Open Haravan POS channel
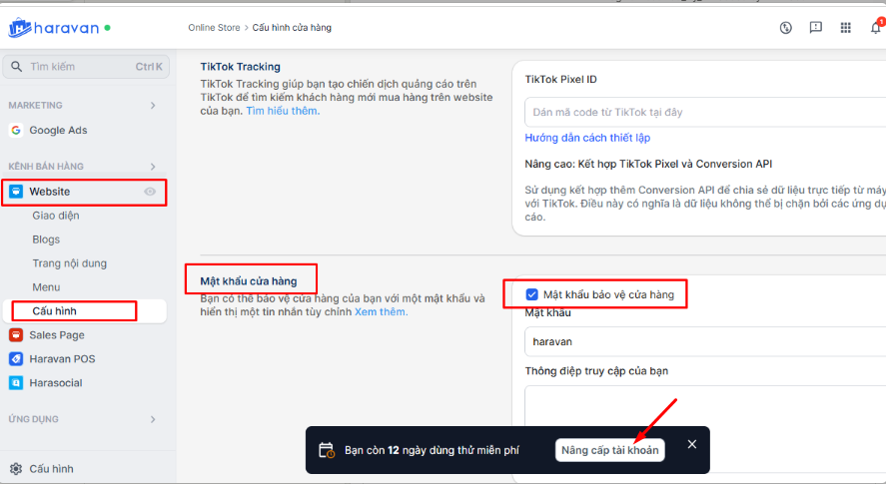This screenshot has height=484, width=886. click(62, 358)
